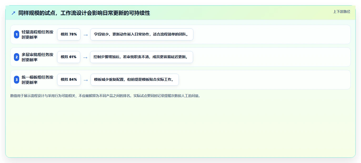This screenshot has width=361, height=163.
Task: Click the 轻量流程组任务按时更新率 label
Action: (37, 34)
